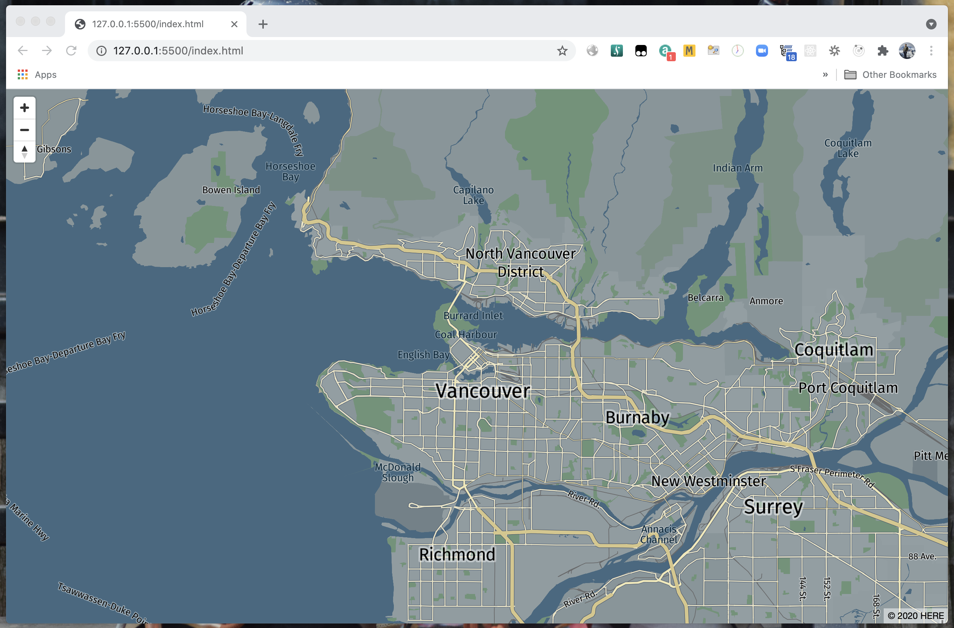The image size is (954, 628).
Task: View site information icon in address bar
Action: 101,51
